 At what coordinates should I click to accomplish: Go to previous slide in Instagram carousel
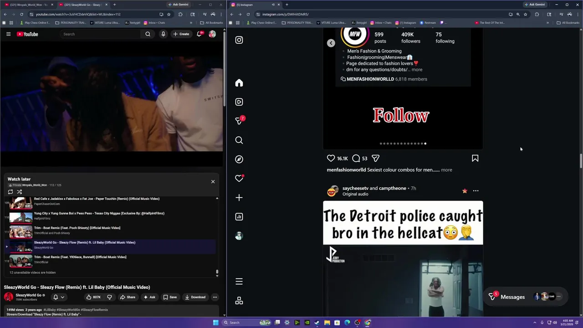[x=331, y=43]
